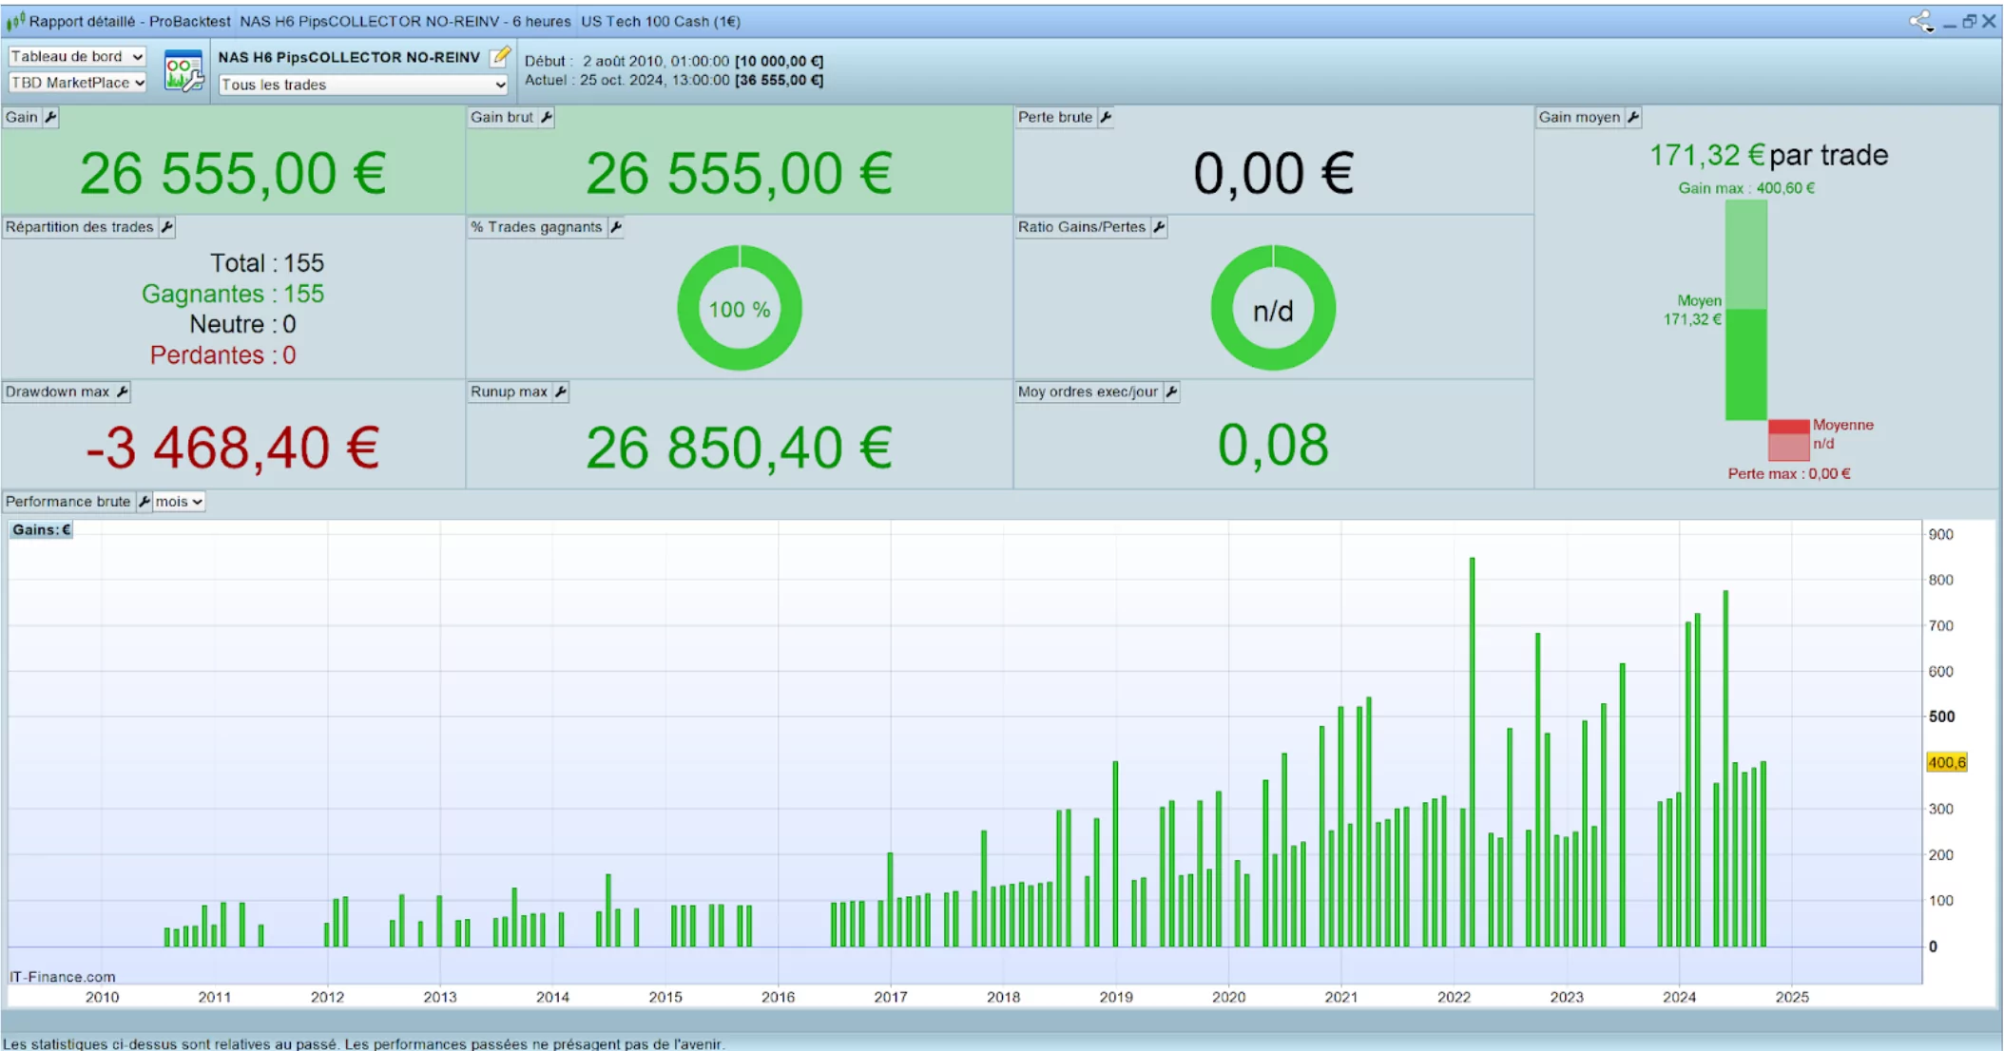Open the Gain moyen panel wrench

(x=1633, y=117)
